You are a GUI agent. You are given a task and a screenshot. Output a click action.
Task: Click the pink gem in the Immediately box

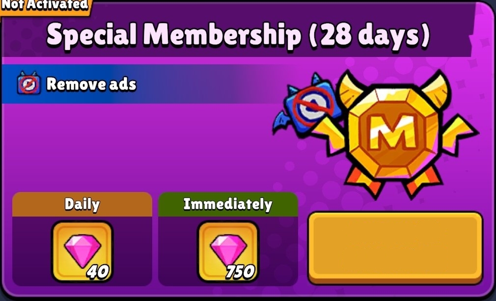tap(228, 251)
